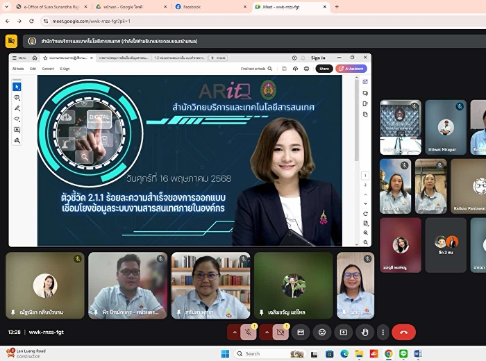Close the first Acrobat document tab
This screenshot has width=486, height=361.
click(x=92, y=58)
